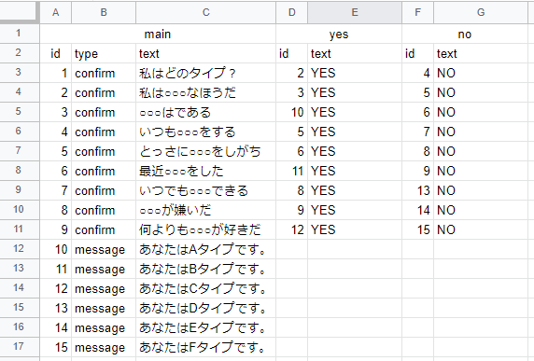534x361 pixels.
Task: Click the yes id cell '10' in row 5
Action: 292,112
